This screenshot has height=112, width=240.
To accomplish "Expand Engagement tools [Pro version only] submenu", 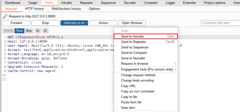I will click(146, 69).
